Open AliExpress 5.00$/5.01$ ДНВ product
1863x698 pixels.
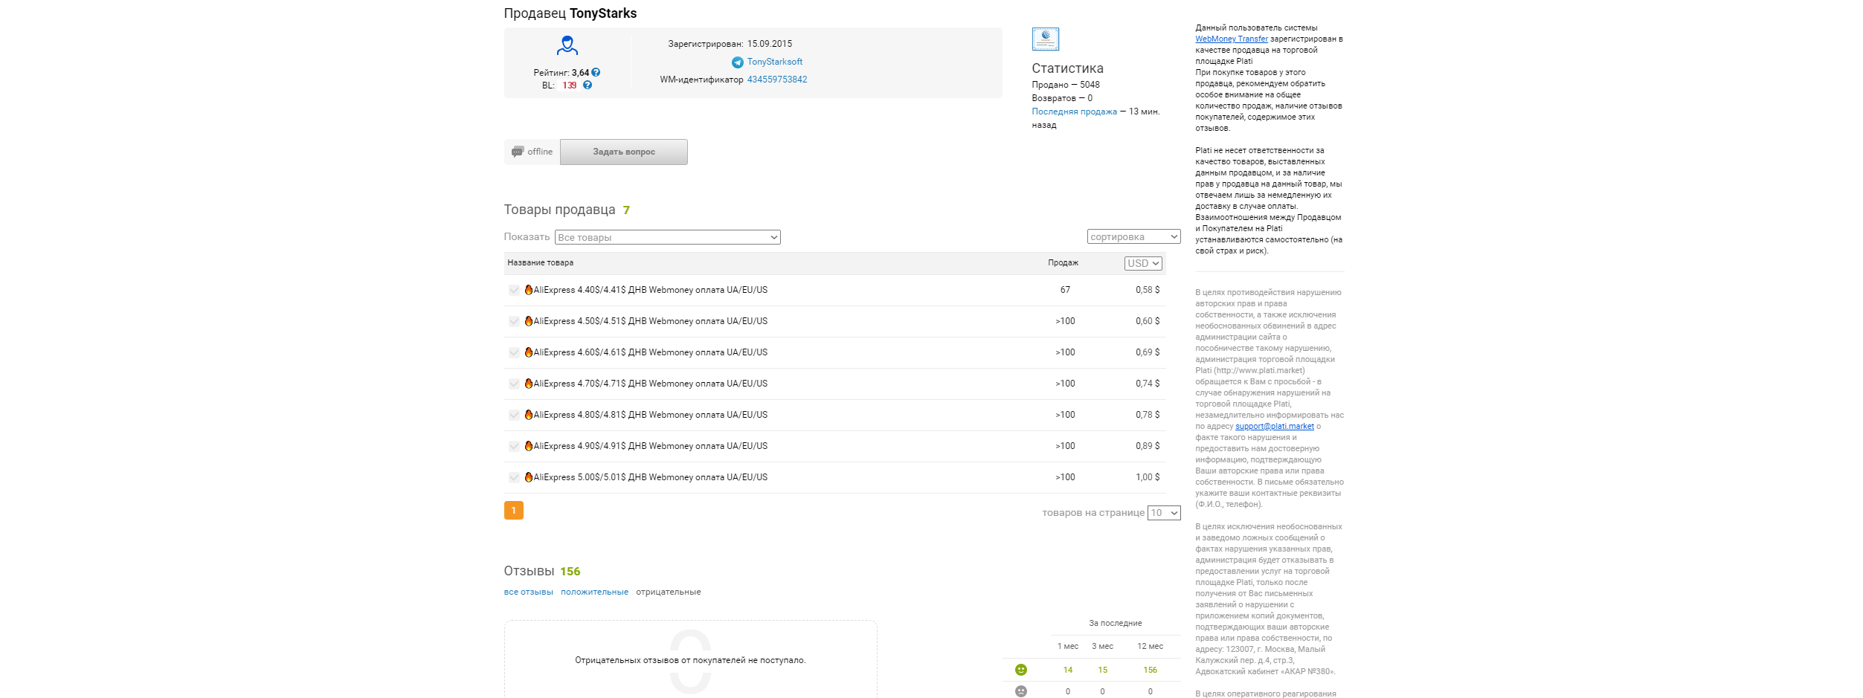[x=650, y=477]
